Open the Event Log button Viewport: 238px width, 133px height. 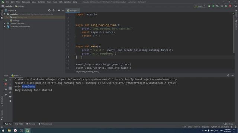[x=228, y=124]
